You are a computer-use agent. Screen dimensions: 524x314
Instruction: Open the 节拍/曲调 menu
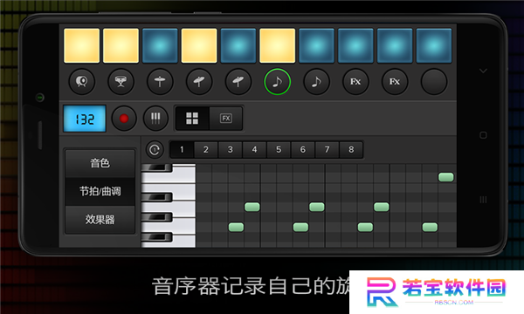(100, 191)
